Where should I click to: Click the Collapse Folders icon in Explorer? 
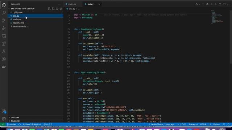(61, 9)
